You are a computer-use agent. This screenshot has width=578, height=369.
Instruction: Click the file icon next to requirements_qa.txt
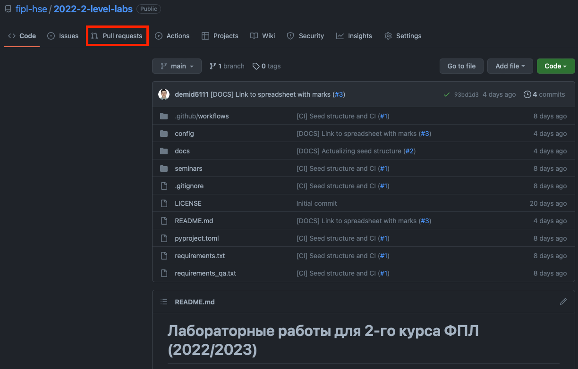click(x=164, y=273)
